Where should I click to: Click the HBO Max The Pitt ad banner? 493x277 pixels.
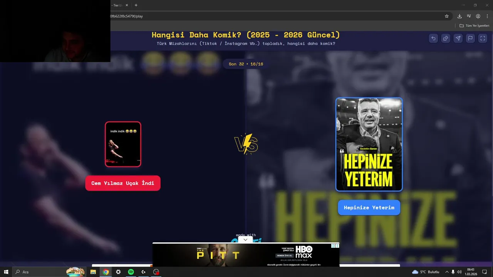point(246,255)
